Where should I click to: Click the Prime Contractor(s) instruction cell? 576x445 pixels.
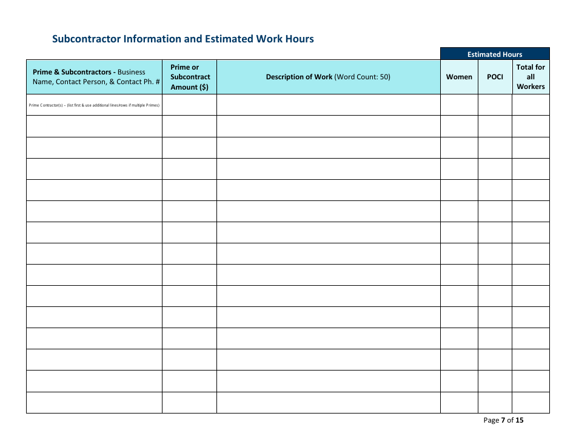click(x=94, y=105)
